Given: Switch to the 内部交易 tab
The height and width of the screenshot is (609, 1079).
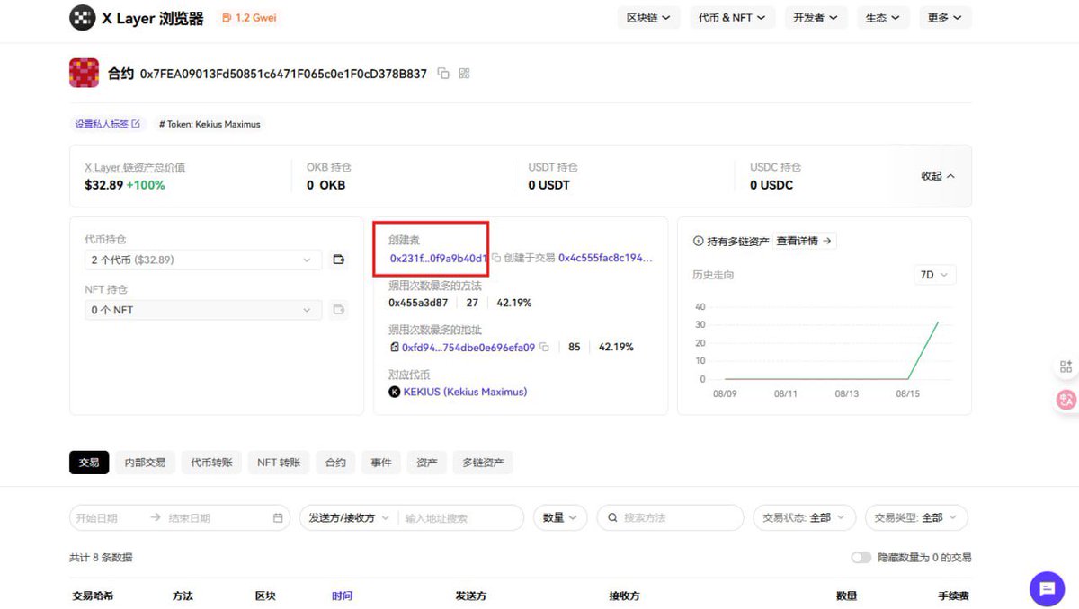Looking at the screenshot, I should pos(145,463).
